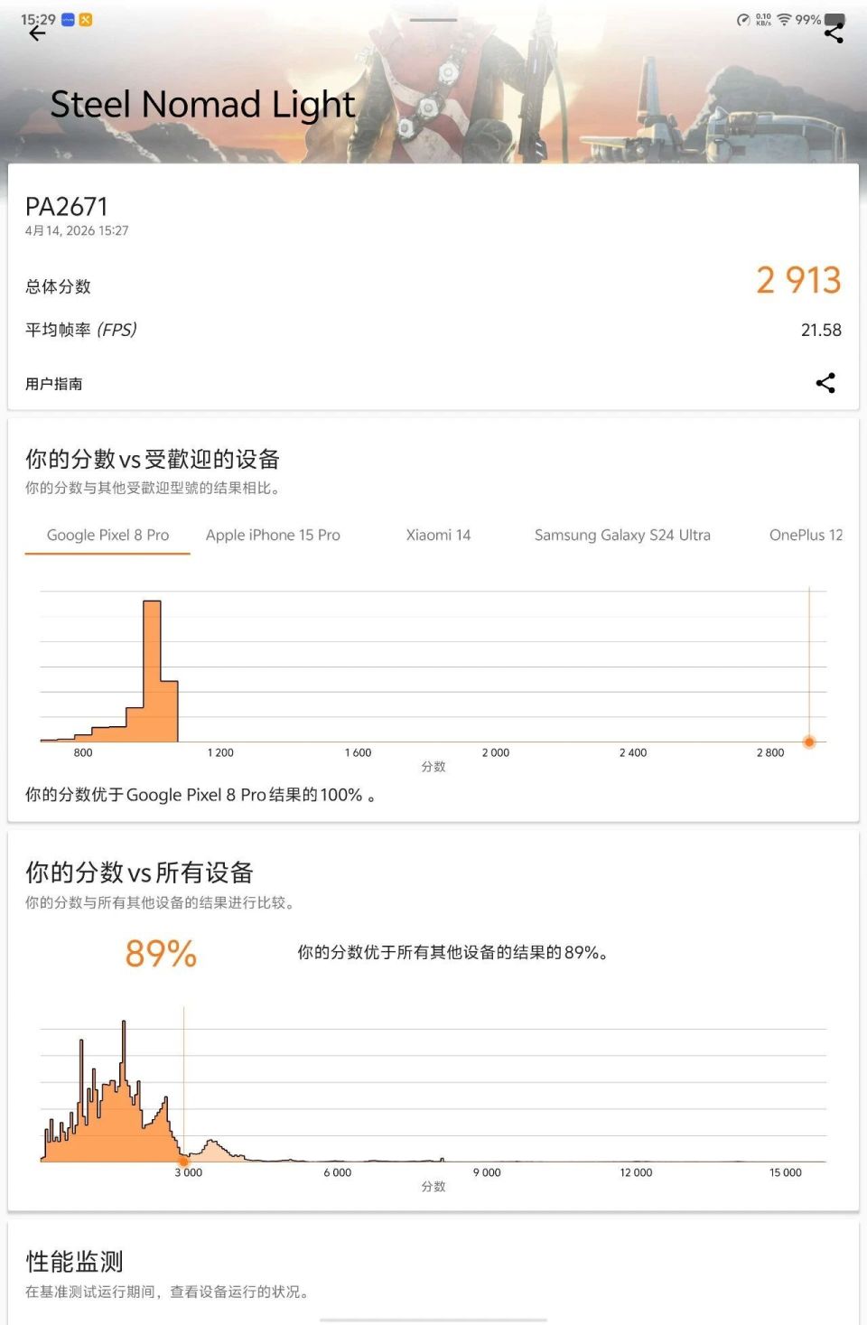
Task: Tap the 你的分数 vs 所有设备 heading
Action: (139, 872)
